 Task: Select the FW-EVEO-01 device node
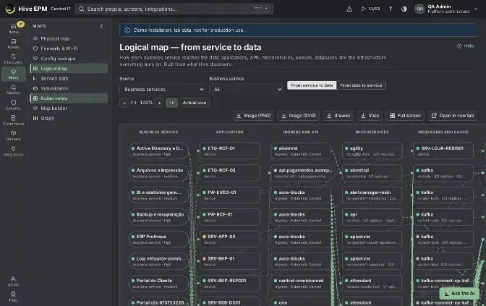click(230, 195)
